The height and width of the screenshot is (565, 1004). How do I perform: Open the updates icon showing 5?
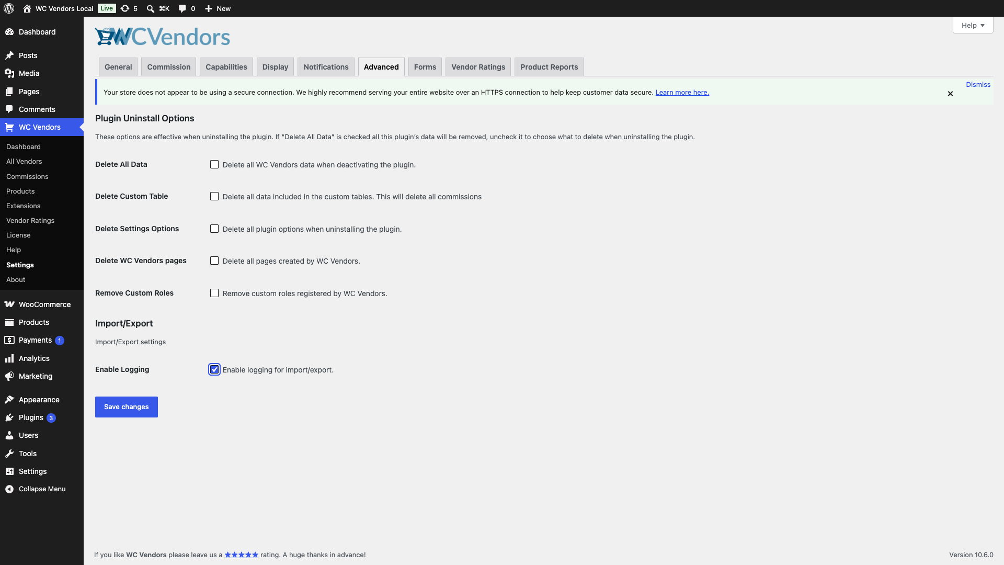coord(125,8)
